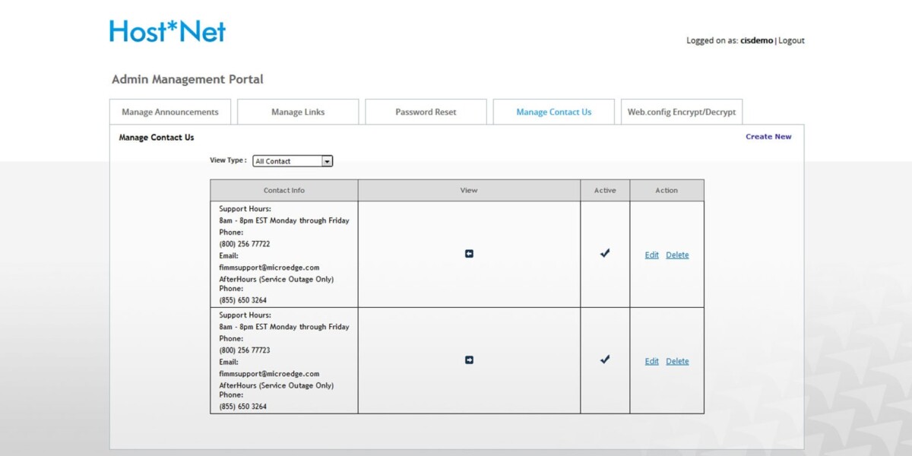Delete the contact with phone (800) 256 77722

[677, 255]
